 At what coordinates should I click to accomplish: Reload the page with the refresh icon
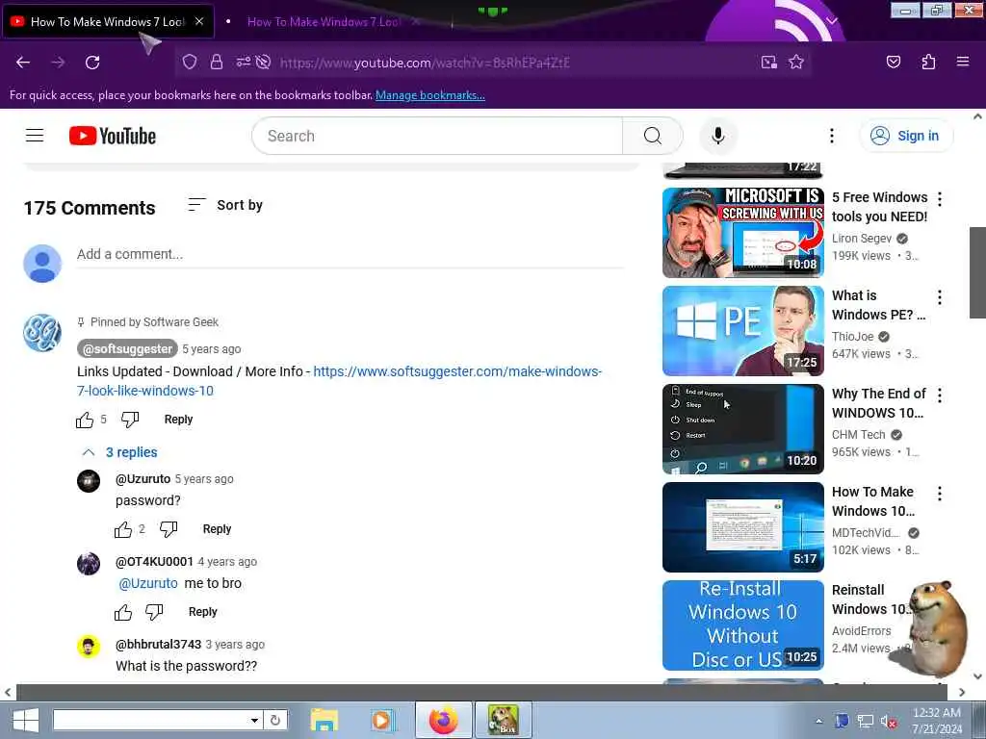92,63
